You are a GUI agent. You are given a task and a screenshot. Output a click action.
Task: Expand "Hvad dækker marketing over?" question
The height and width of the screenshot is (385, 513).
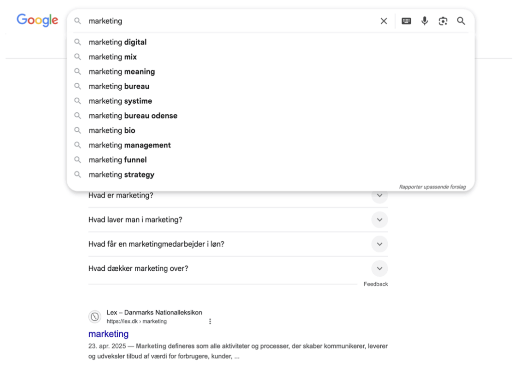(x=379, y=268)
